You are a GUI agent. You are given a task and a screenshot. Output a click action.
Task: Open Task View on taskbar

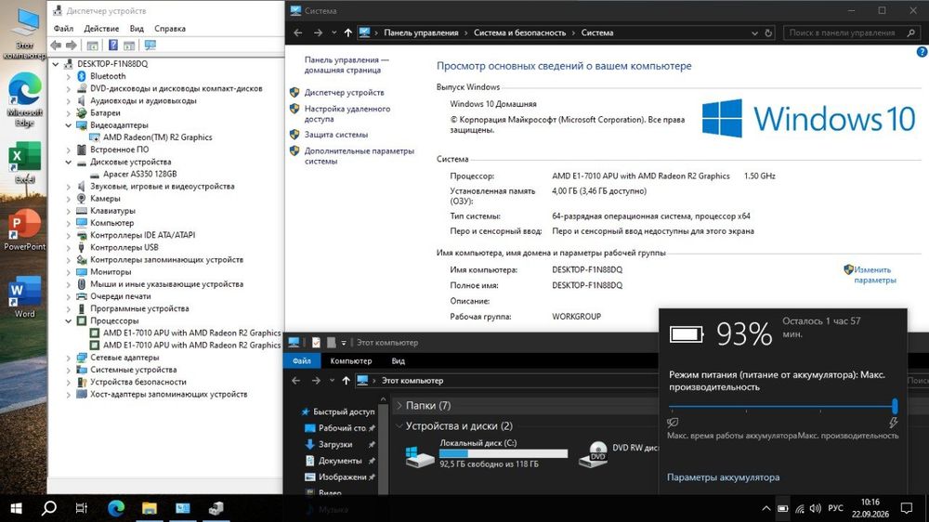(x=82, y=508)
